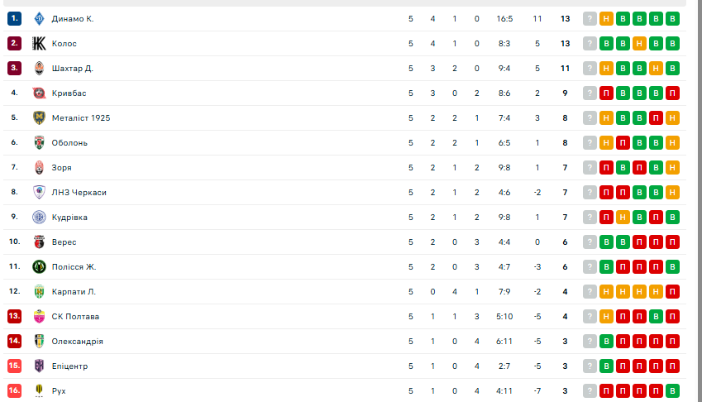This screenshot has width=702, height=402.
Task: Click the СК Полтава team name
Action: click(x=75, y=317)
